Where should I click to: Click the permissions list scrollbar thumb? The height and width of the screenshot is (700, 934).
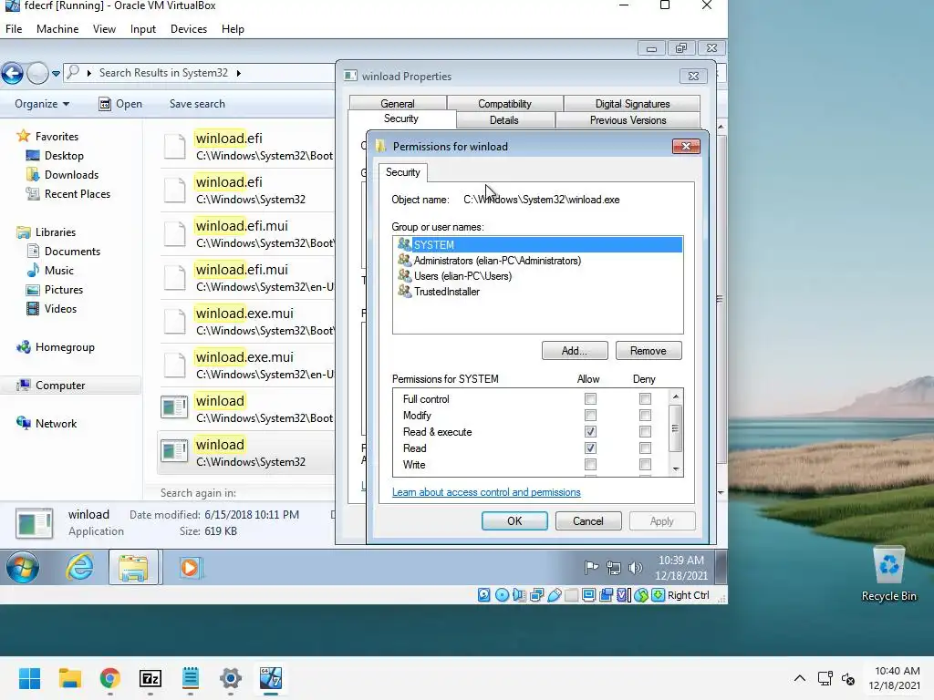676,428
